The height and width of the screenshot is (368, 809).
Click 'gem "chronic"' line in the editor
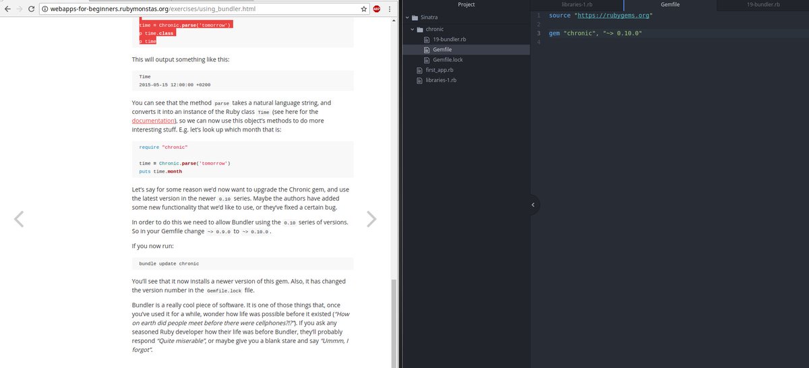click(595, 32)
